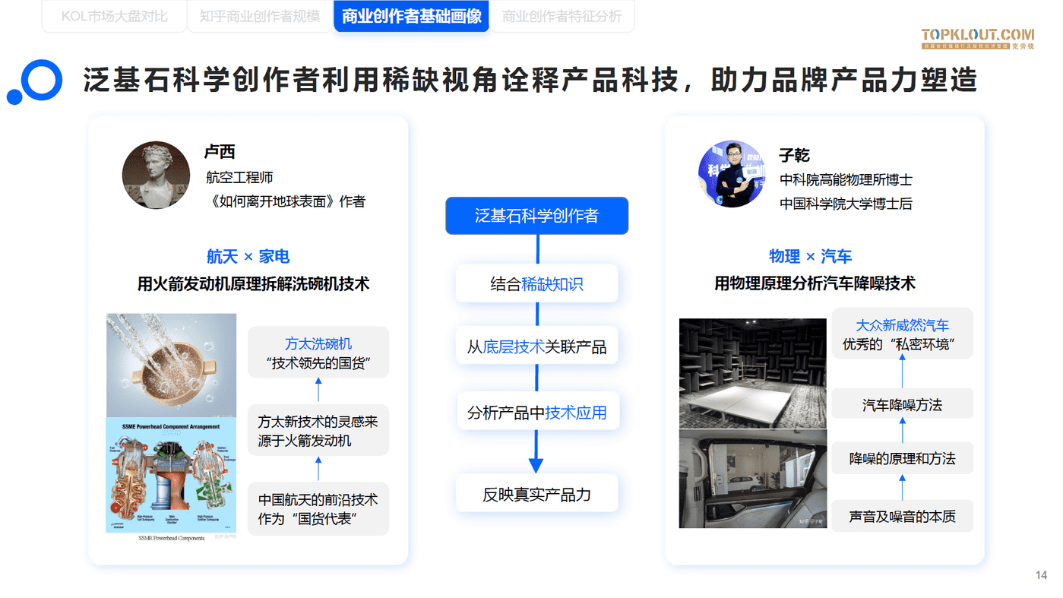Viewport: 1063px width, 598px height.
Task: Click the 航天 × 家电 heading
Action: [248, 257]
